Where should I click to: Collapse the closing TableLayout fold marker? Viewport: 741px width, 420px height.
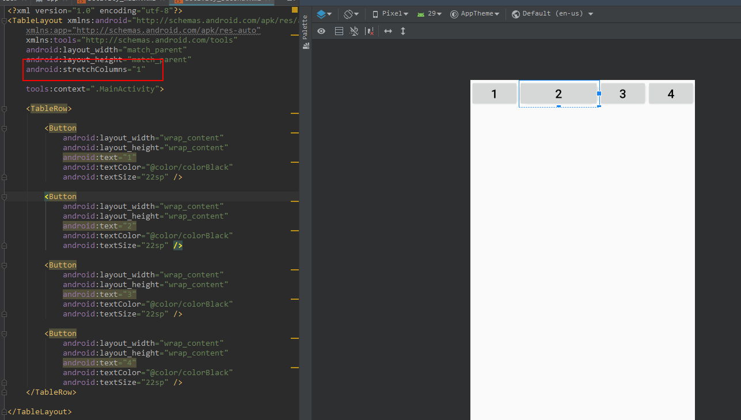[4, 412]
